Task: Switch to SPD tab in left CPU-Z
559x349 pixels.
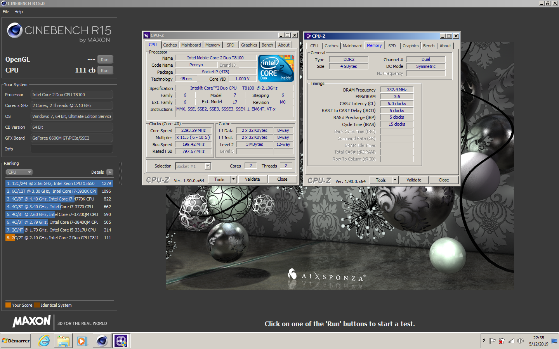Action: click(x=231, y=45)
